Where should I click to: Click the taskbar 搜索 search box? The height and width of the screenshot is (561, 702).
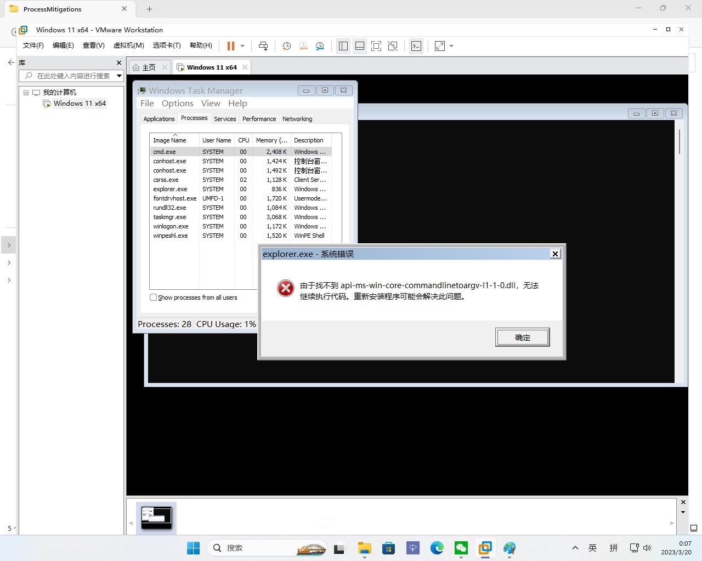pyautogui.click(x=267, y=548)
